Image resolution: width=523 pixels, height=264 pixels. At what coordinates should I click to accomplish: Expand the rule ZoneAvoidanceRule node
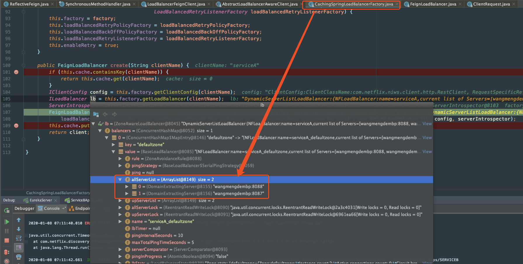[x=120, y=159]
